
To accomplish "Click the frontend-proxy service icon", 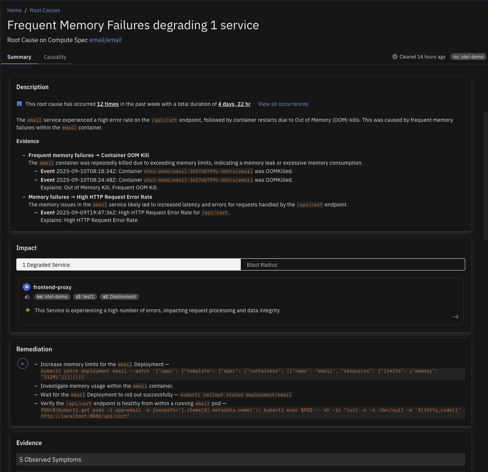I will (27, 287).
